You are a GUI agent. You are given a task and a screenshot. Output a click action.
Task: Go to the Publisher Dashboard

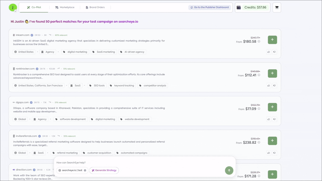209,8
